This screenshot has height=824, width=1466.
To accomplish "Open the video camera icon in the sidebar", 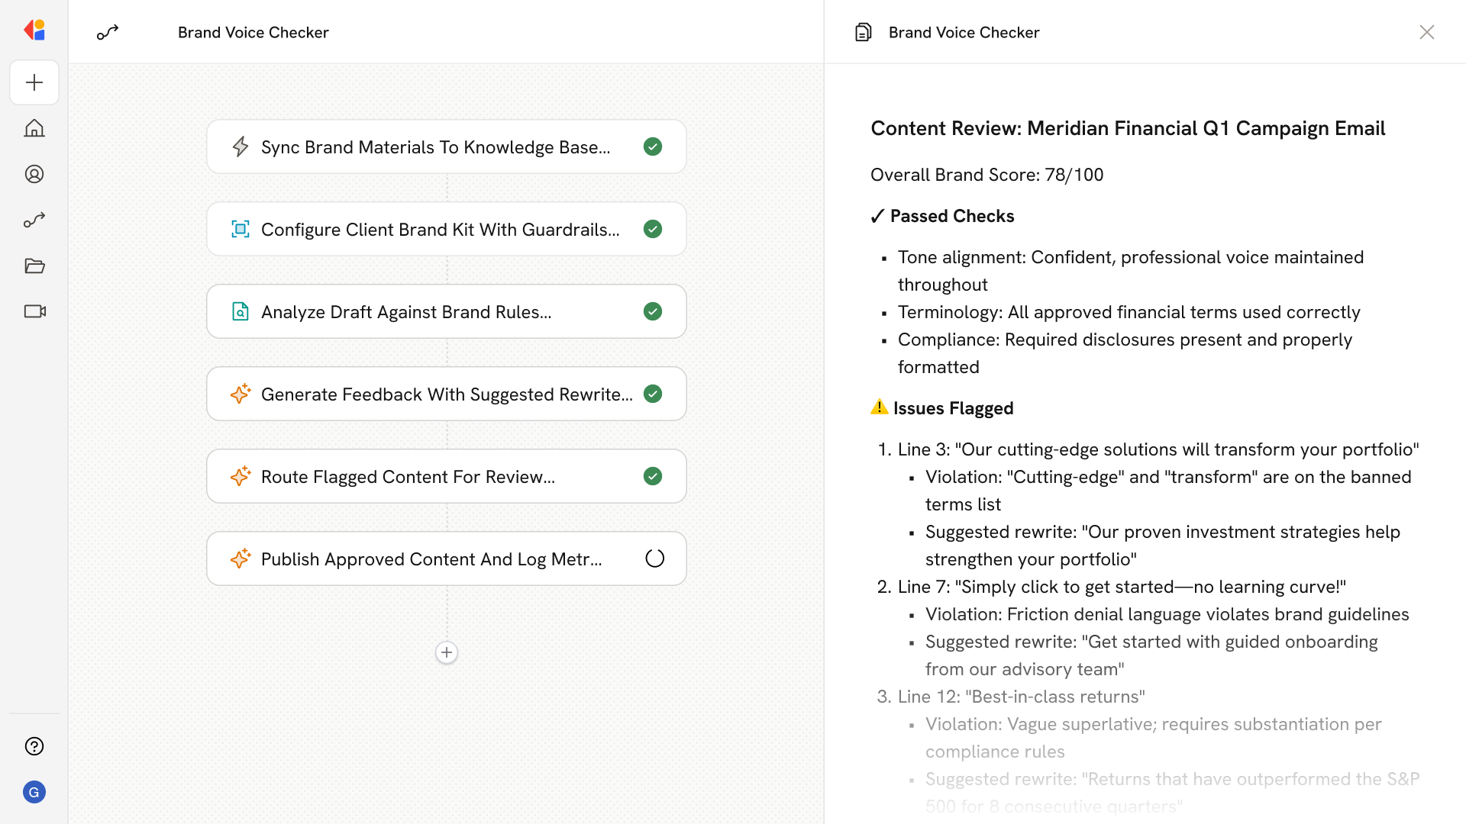I will 34,311.
